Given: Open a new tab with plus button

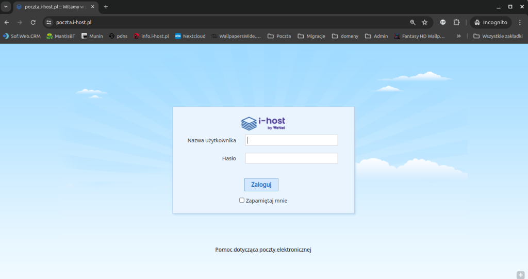Looking at the screenshot, I should (106, 7).
